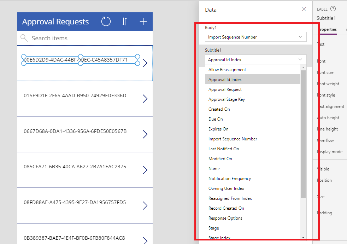The width and height of the screenshot is (347, 244).
Task: Click the Display mode property label
Action: coord(330,152)
